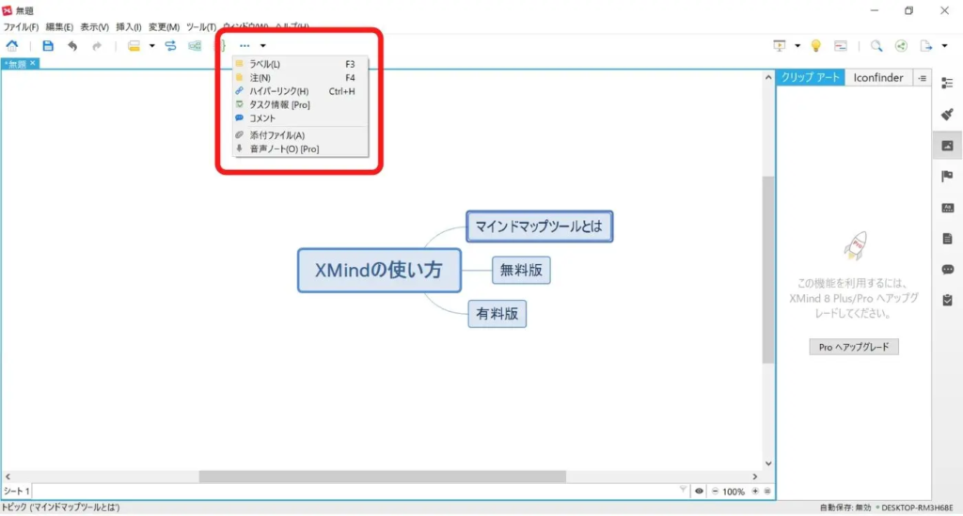This screenshot has width=963, height=516.
Task: Open search with magnifier icon
Action: [876, 46]
